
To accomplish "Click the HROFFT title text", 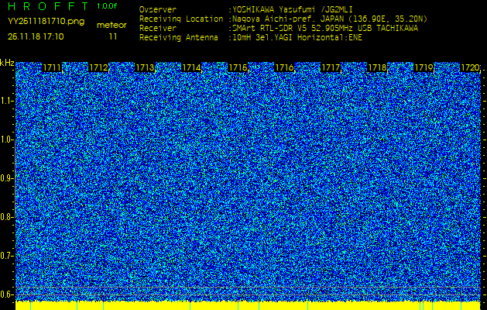I will 49,6.
